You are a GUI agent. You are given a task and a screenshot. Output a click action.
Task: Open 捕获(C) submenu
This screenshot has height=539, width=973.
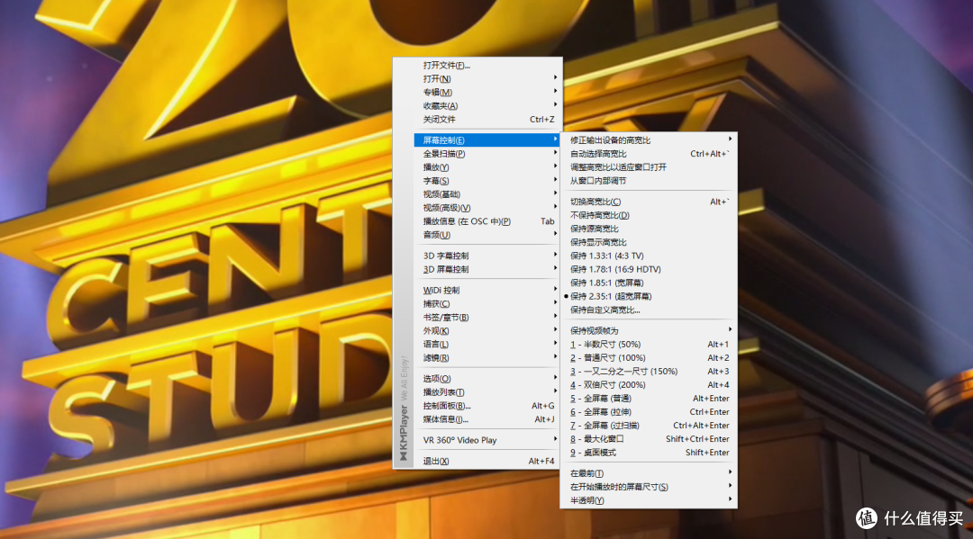pyautogui.click(x=487, y=303)
